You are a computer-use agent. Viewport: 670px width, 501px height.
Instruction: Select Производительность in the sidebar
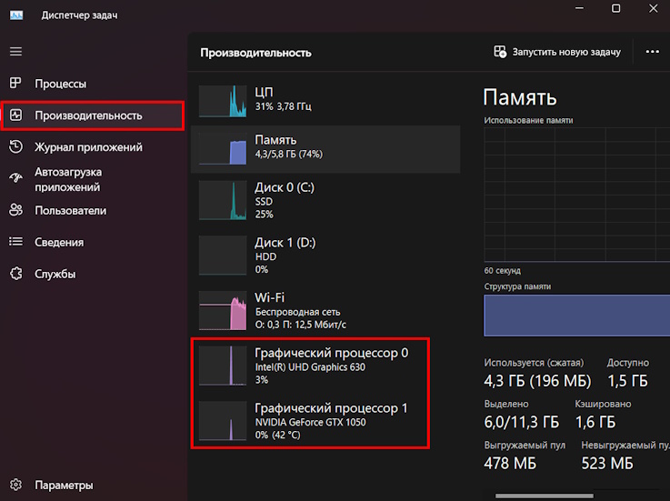coord(93,115)
